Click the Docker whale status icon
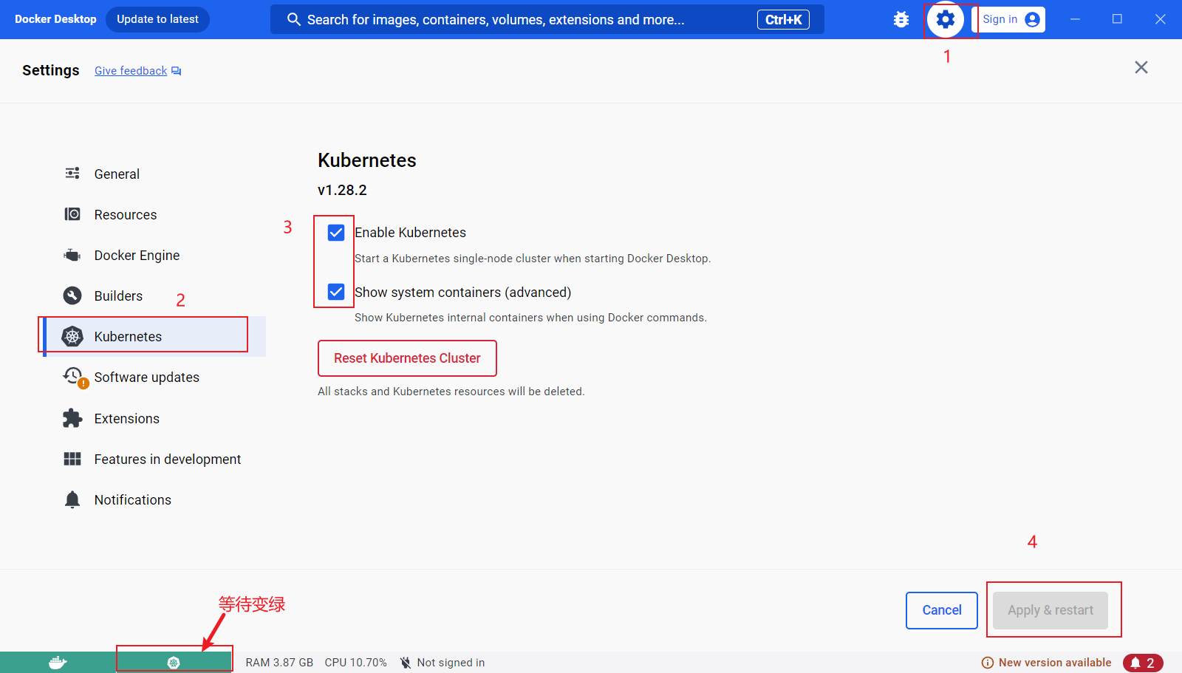Viewport: 1182px width, 673px height. 58,663
